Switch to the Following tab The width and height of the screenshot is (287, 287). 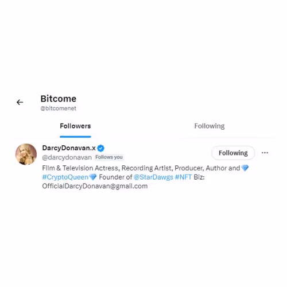pos(210,126)
